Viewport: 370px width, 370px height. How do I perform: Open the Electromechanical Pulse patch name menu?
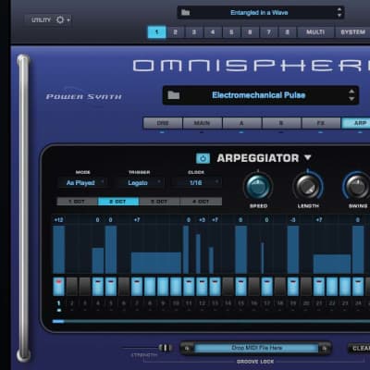(x=258, y=95)
